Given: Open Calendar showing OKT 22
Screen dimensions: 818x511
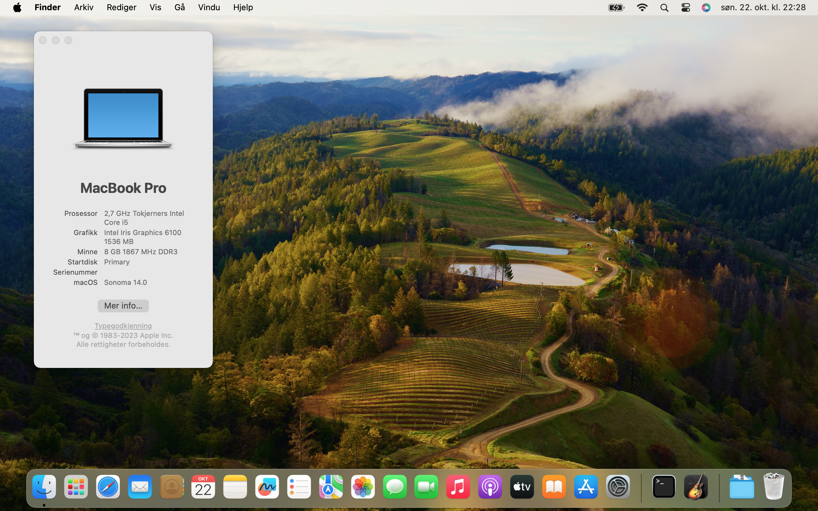Looking at the screenshot, I should 203,487.
